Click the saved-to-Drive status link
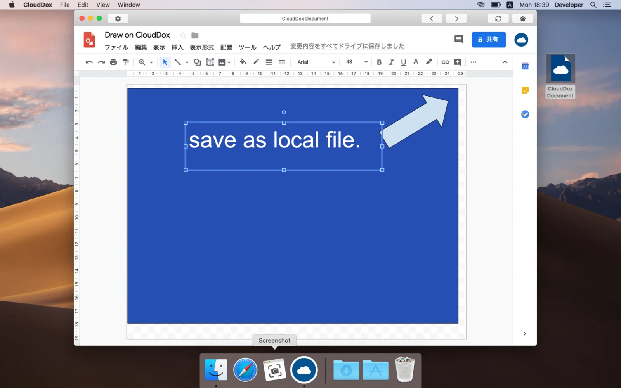 (347, 46)
